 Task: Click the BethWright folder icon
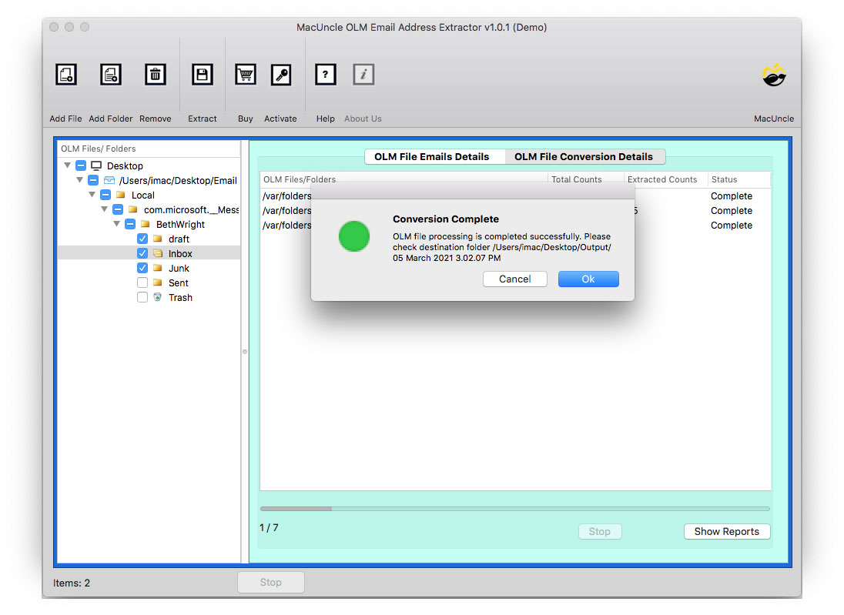click(145, 224)
